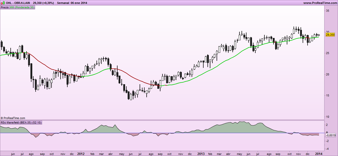This screenshot has width=338, height=156.
Task: Click the 25 price axis label
Action: [x=328, y=53]
